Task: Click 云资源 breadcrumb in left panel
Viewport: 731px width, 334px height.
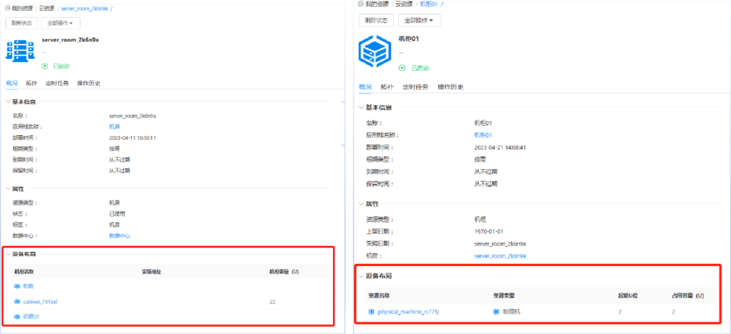Action: (47, 8)
